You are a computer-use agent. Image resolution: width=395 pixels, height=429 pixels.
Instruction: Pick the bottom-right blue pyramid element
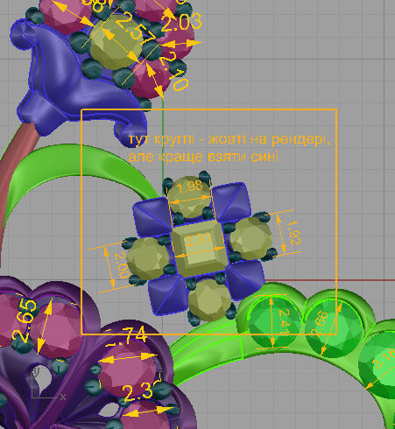pos(244,279)
